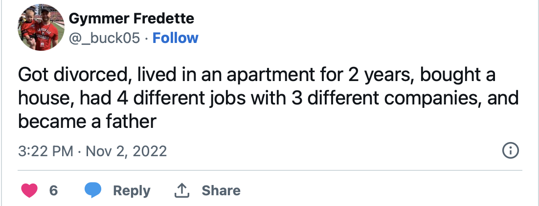Image resolution: width=539 pixels, height=206 pixels.
Task: Click the divider line above the action row
Action: pyautogui.click(x=270, y=170)
